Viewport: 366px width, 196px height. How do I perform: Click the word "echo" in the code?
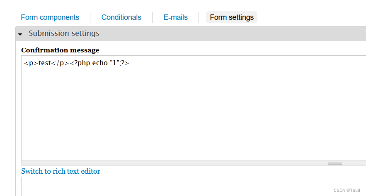click(x=99, y=64)
